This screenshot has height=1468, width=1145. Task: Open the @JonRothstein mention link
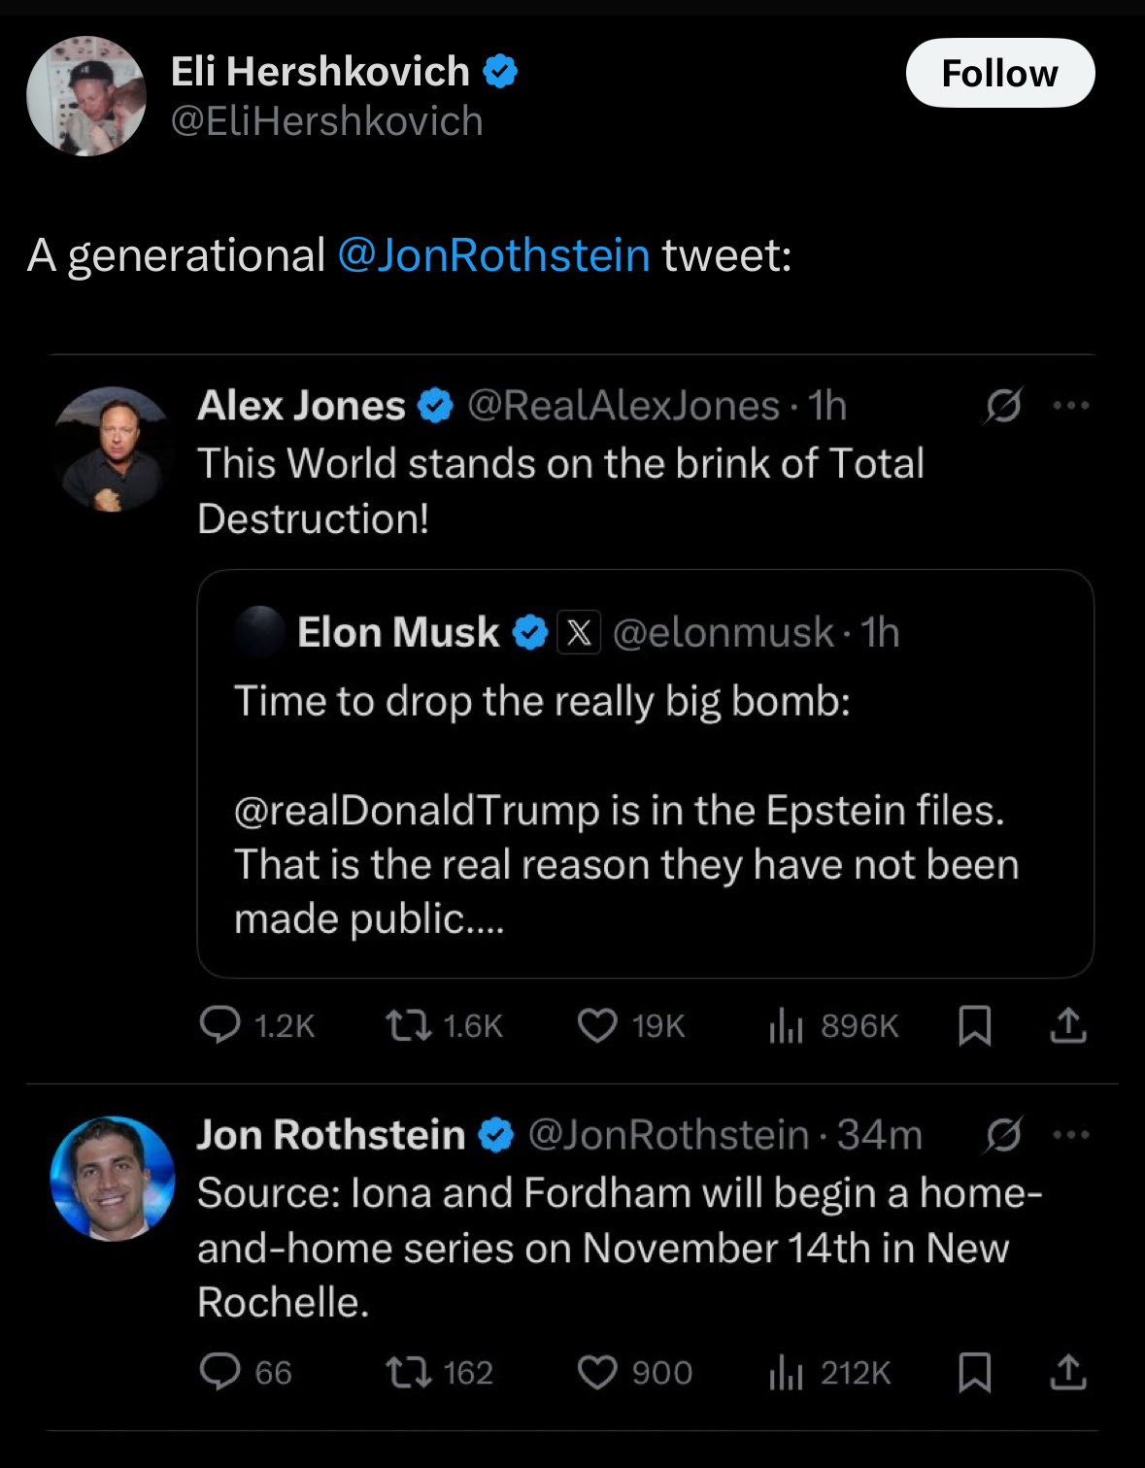(493, 255)
